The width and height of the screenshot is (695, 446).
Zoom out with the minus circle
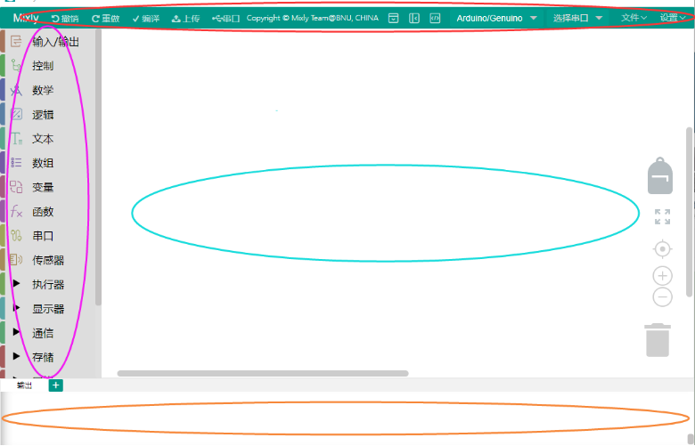tap(662, 296)
